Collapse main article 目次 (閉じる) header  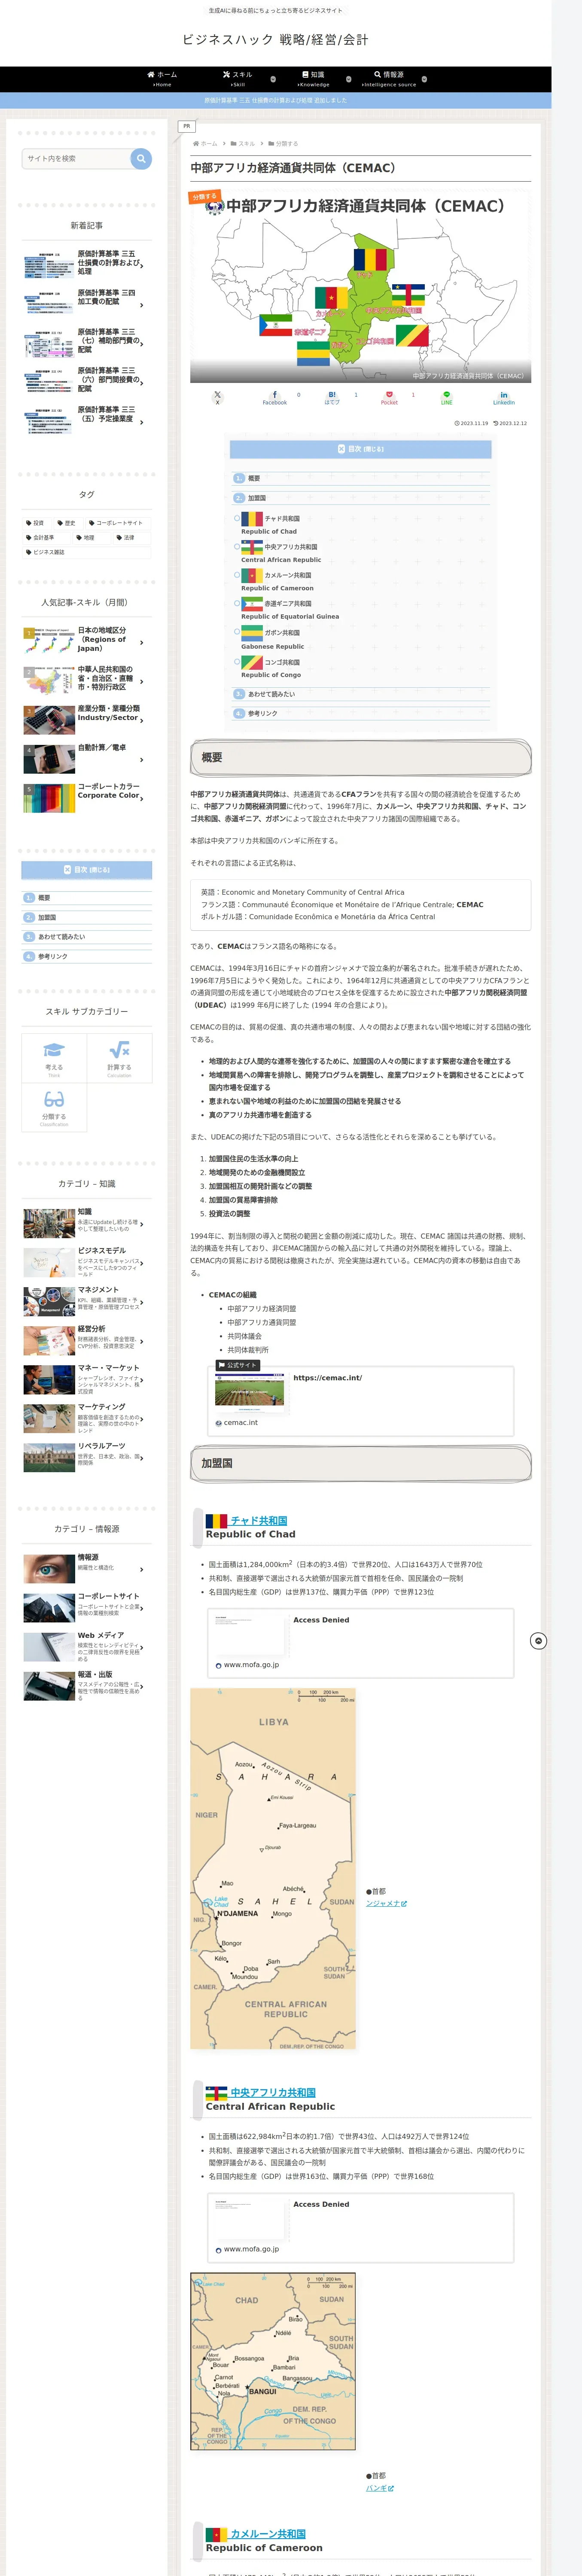click(x=361, y=449)
